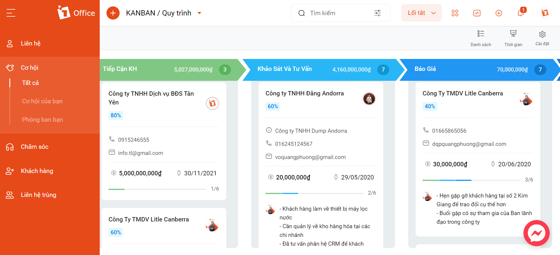
Task: Select Phòng ban bạn submenu
Action: (42, 120)
